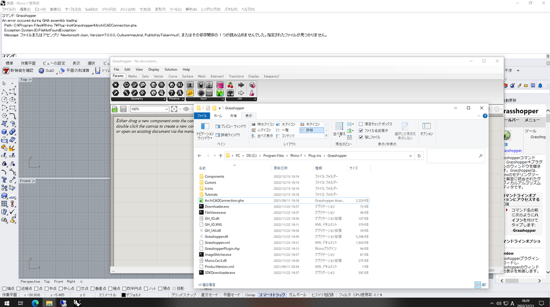Toggle the ファイル名拡張子 checkbox

pos(361,131)
